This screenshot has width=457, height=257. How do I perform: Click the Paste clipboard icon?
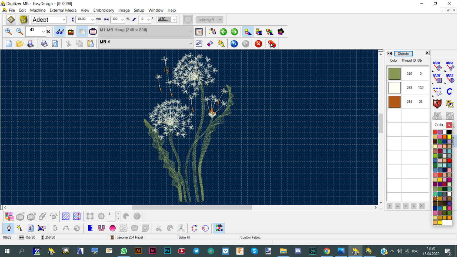coord(90,44)
